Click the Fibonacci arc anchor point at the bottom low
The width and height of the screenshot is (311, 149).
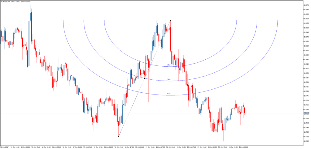[x=119, y=136]
